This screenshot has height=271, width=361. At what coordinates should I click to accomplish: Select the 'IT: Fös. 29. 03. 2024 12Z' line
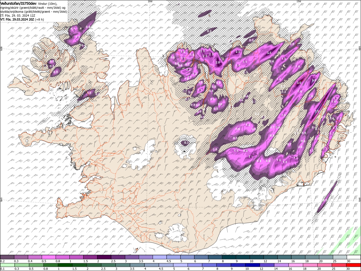(18, 15)
